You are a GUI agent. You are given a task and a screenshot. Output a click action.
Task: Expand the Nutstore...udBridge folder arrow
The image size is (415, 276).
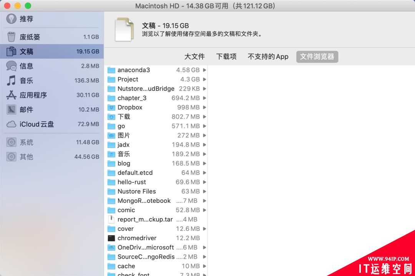204,89
